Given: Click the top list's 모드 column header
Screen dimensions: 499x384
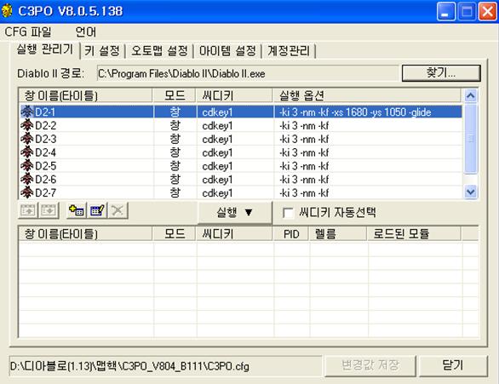Looking at the screenshot, I should [174, 95].
